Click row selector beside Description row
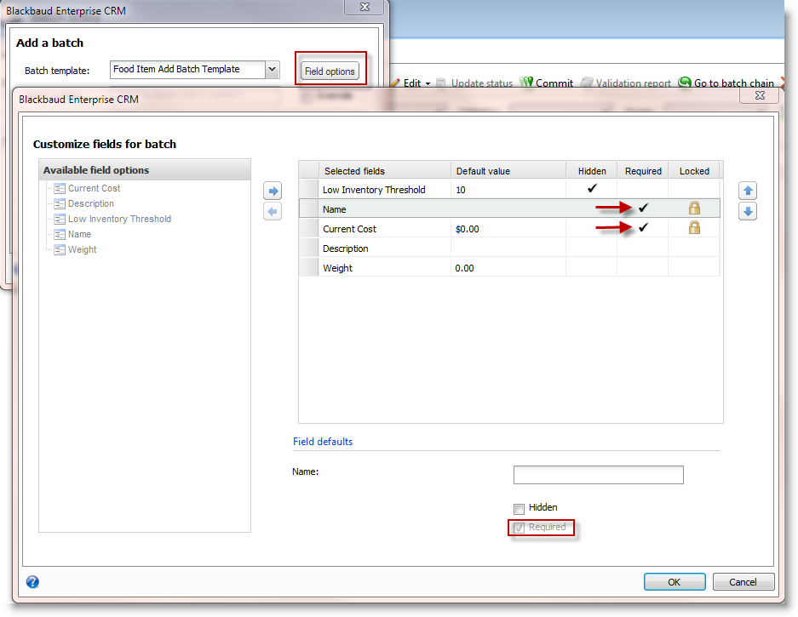Screen dimensions: 798x617 pos(309,249)
